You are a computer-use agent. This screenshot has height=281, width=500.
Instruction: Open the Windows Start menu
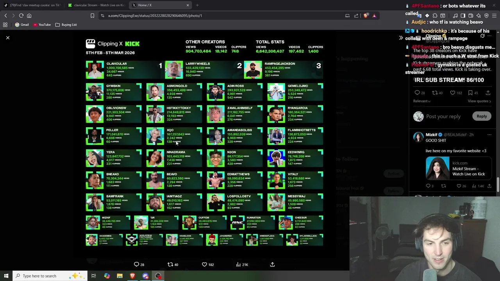pos(6,276)
